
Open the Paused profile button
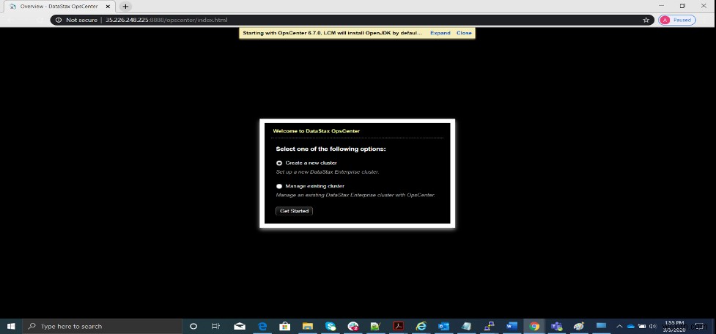tap(677, 20)
